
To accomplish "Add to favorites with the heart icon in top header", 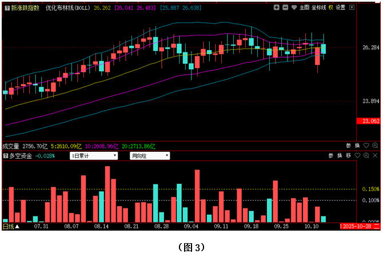I will (x=294, y=8).
